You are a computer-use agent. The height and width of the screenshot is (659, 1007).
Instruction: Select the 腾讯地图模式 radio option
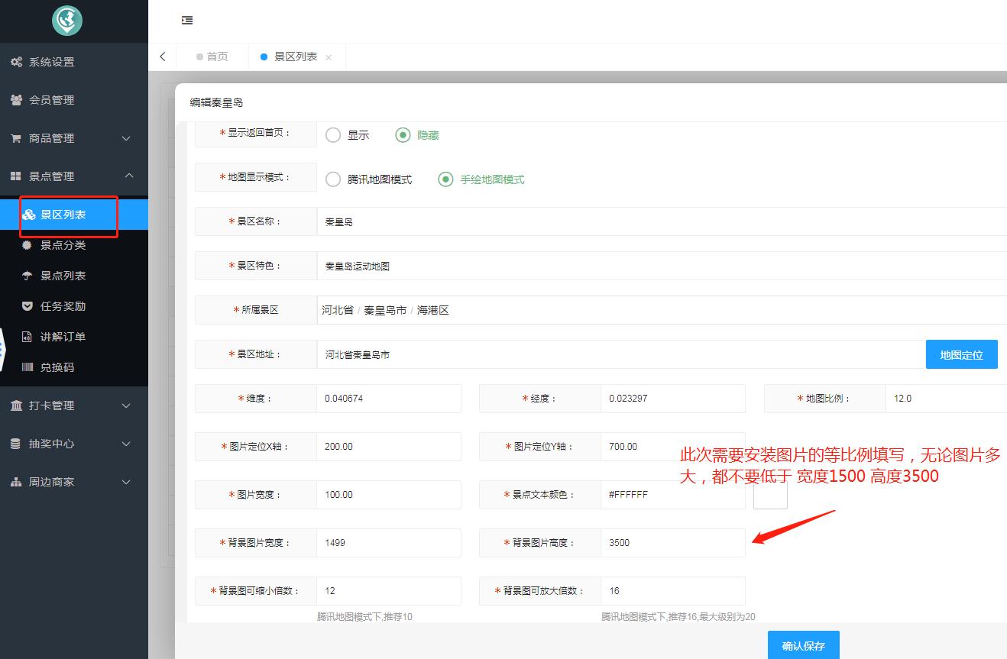333,179
